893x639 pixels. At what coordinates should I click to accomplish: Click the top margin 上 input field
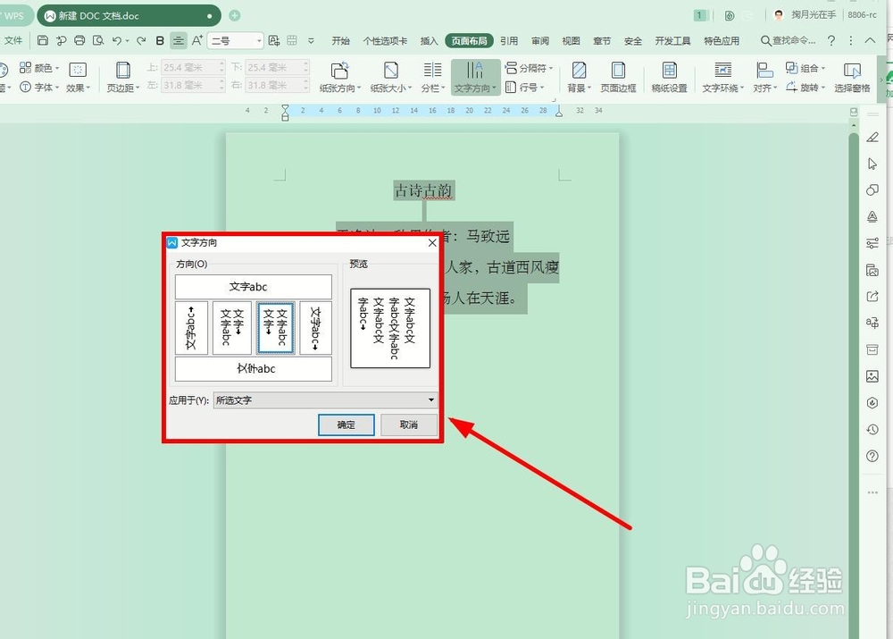[x=193, y=67]
